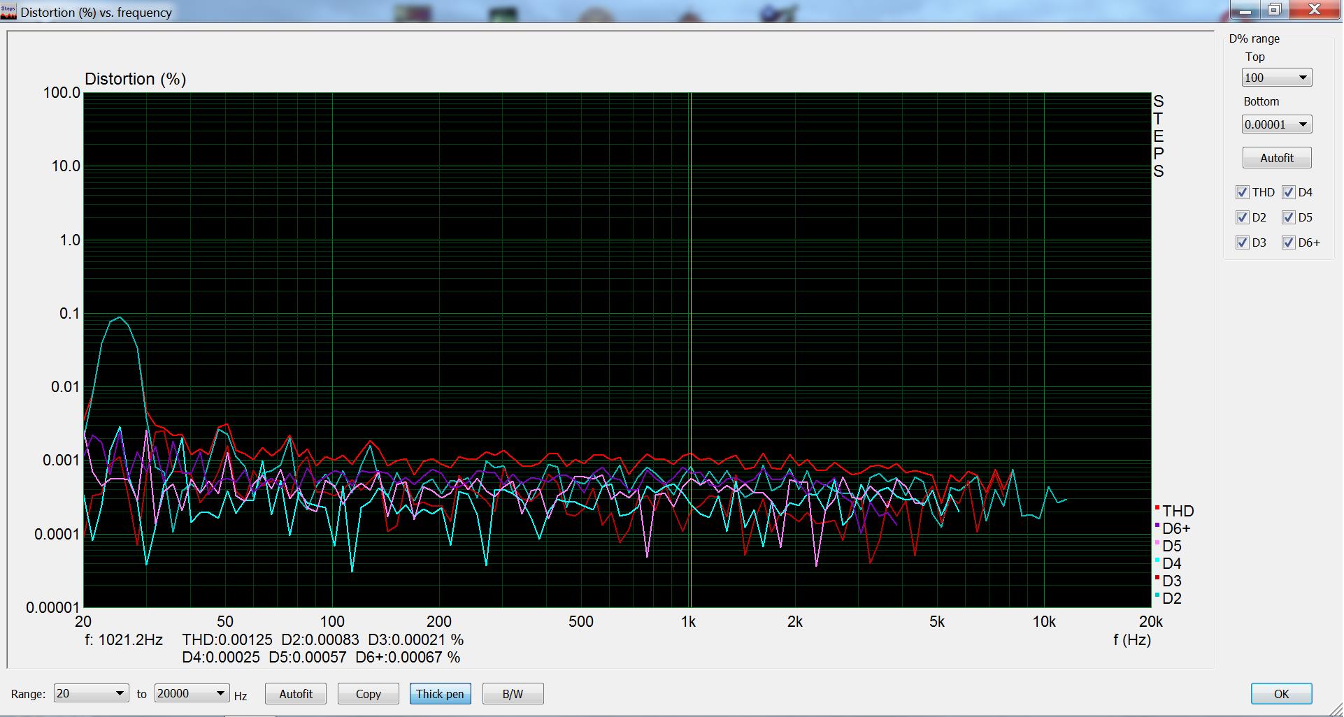The height and width of the screenshot is (717, 1344).
Task: Click the 0.00001 y-axis label
Action: (x=54, y=607)
